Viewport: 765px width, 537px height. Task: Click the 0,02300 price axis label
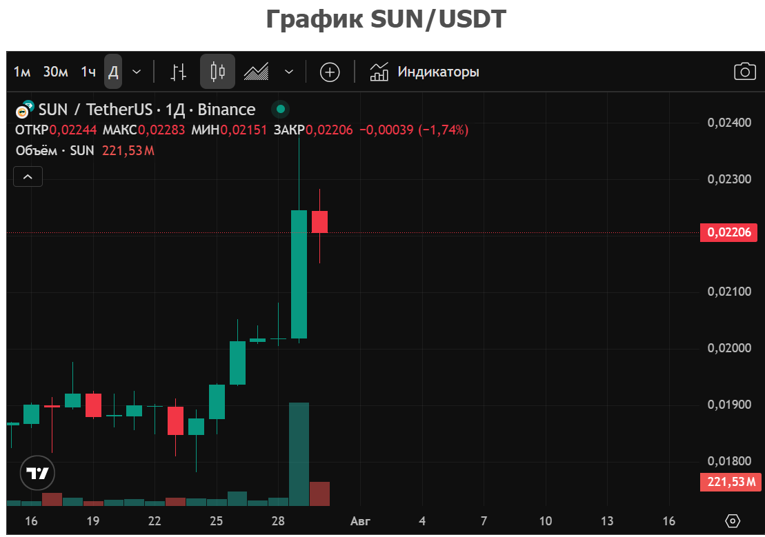coord(729,179)
